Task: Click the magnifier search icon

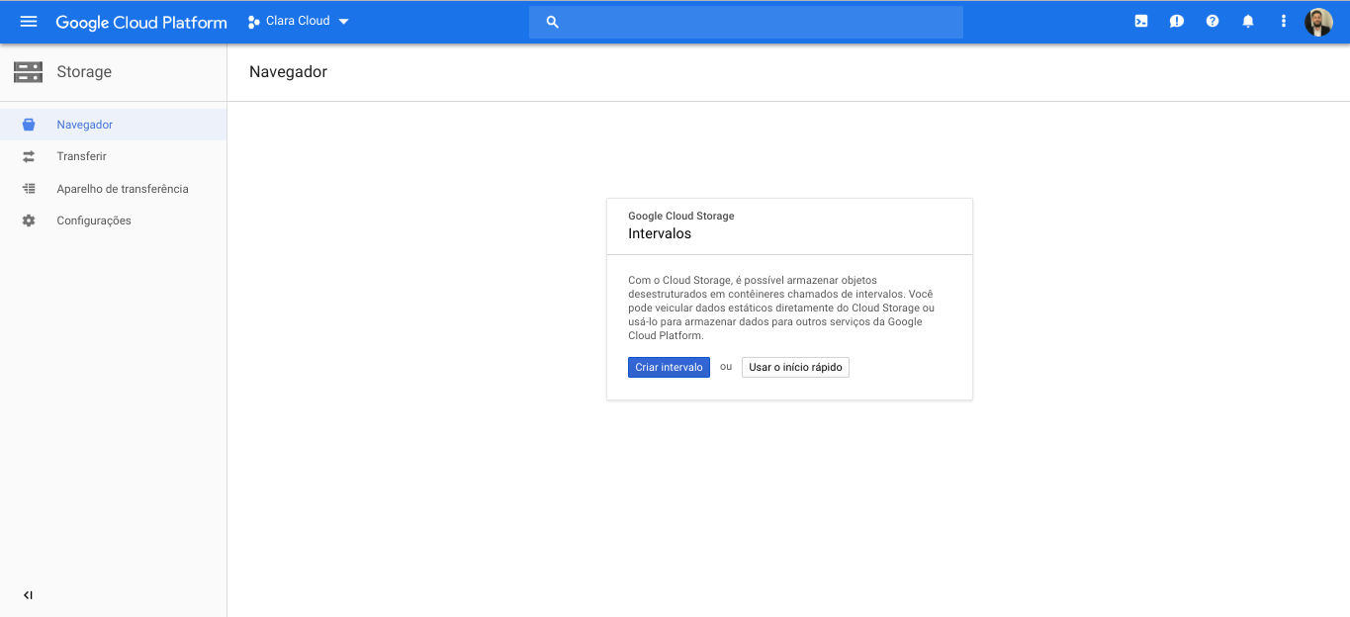Action: pyautogui.click(x=553, y=22)
